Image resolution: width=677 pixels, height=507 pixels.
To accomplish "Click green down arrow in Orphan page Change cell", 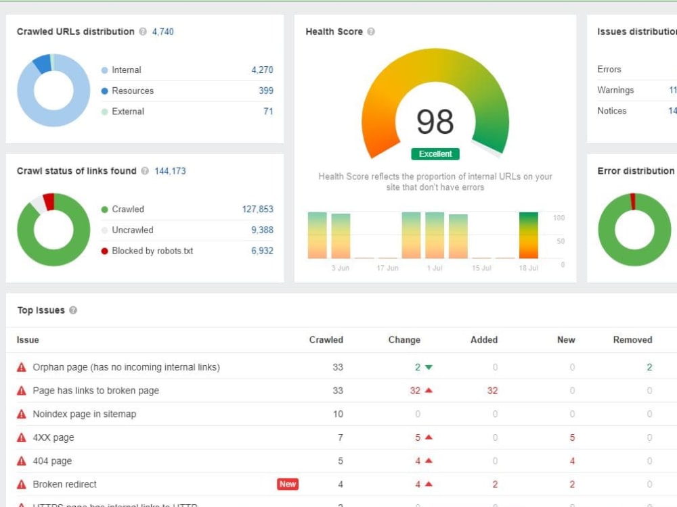I will 429,367.
